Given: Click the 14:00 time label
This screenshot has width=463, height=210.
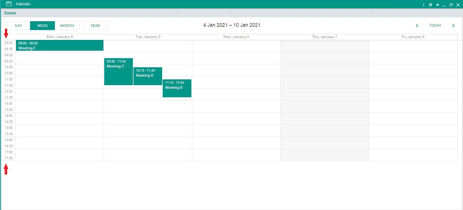Looking at the screenshot, I should click(x=9, y=116).
